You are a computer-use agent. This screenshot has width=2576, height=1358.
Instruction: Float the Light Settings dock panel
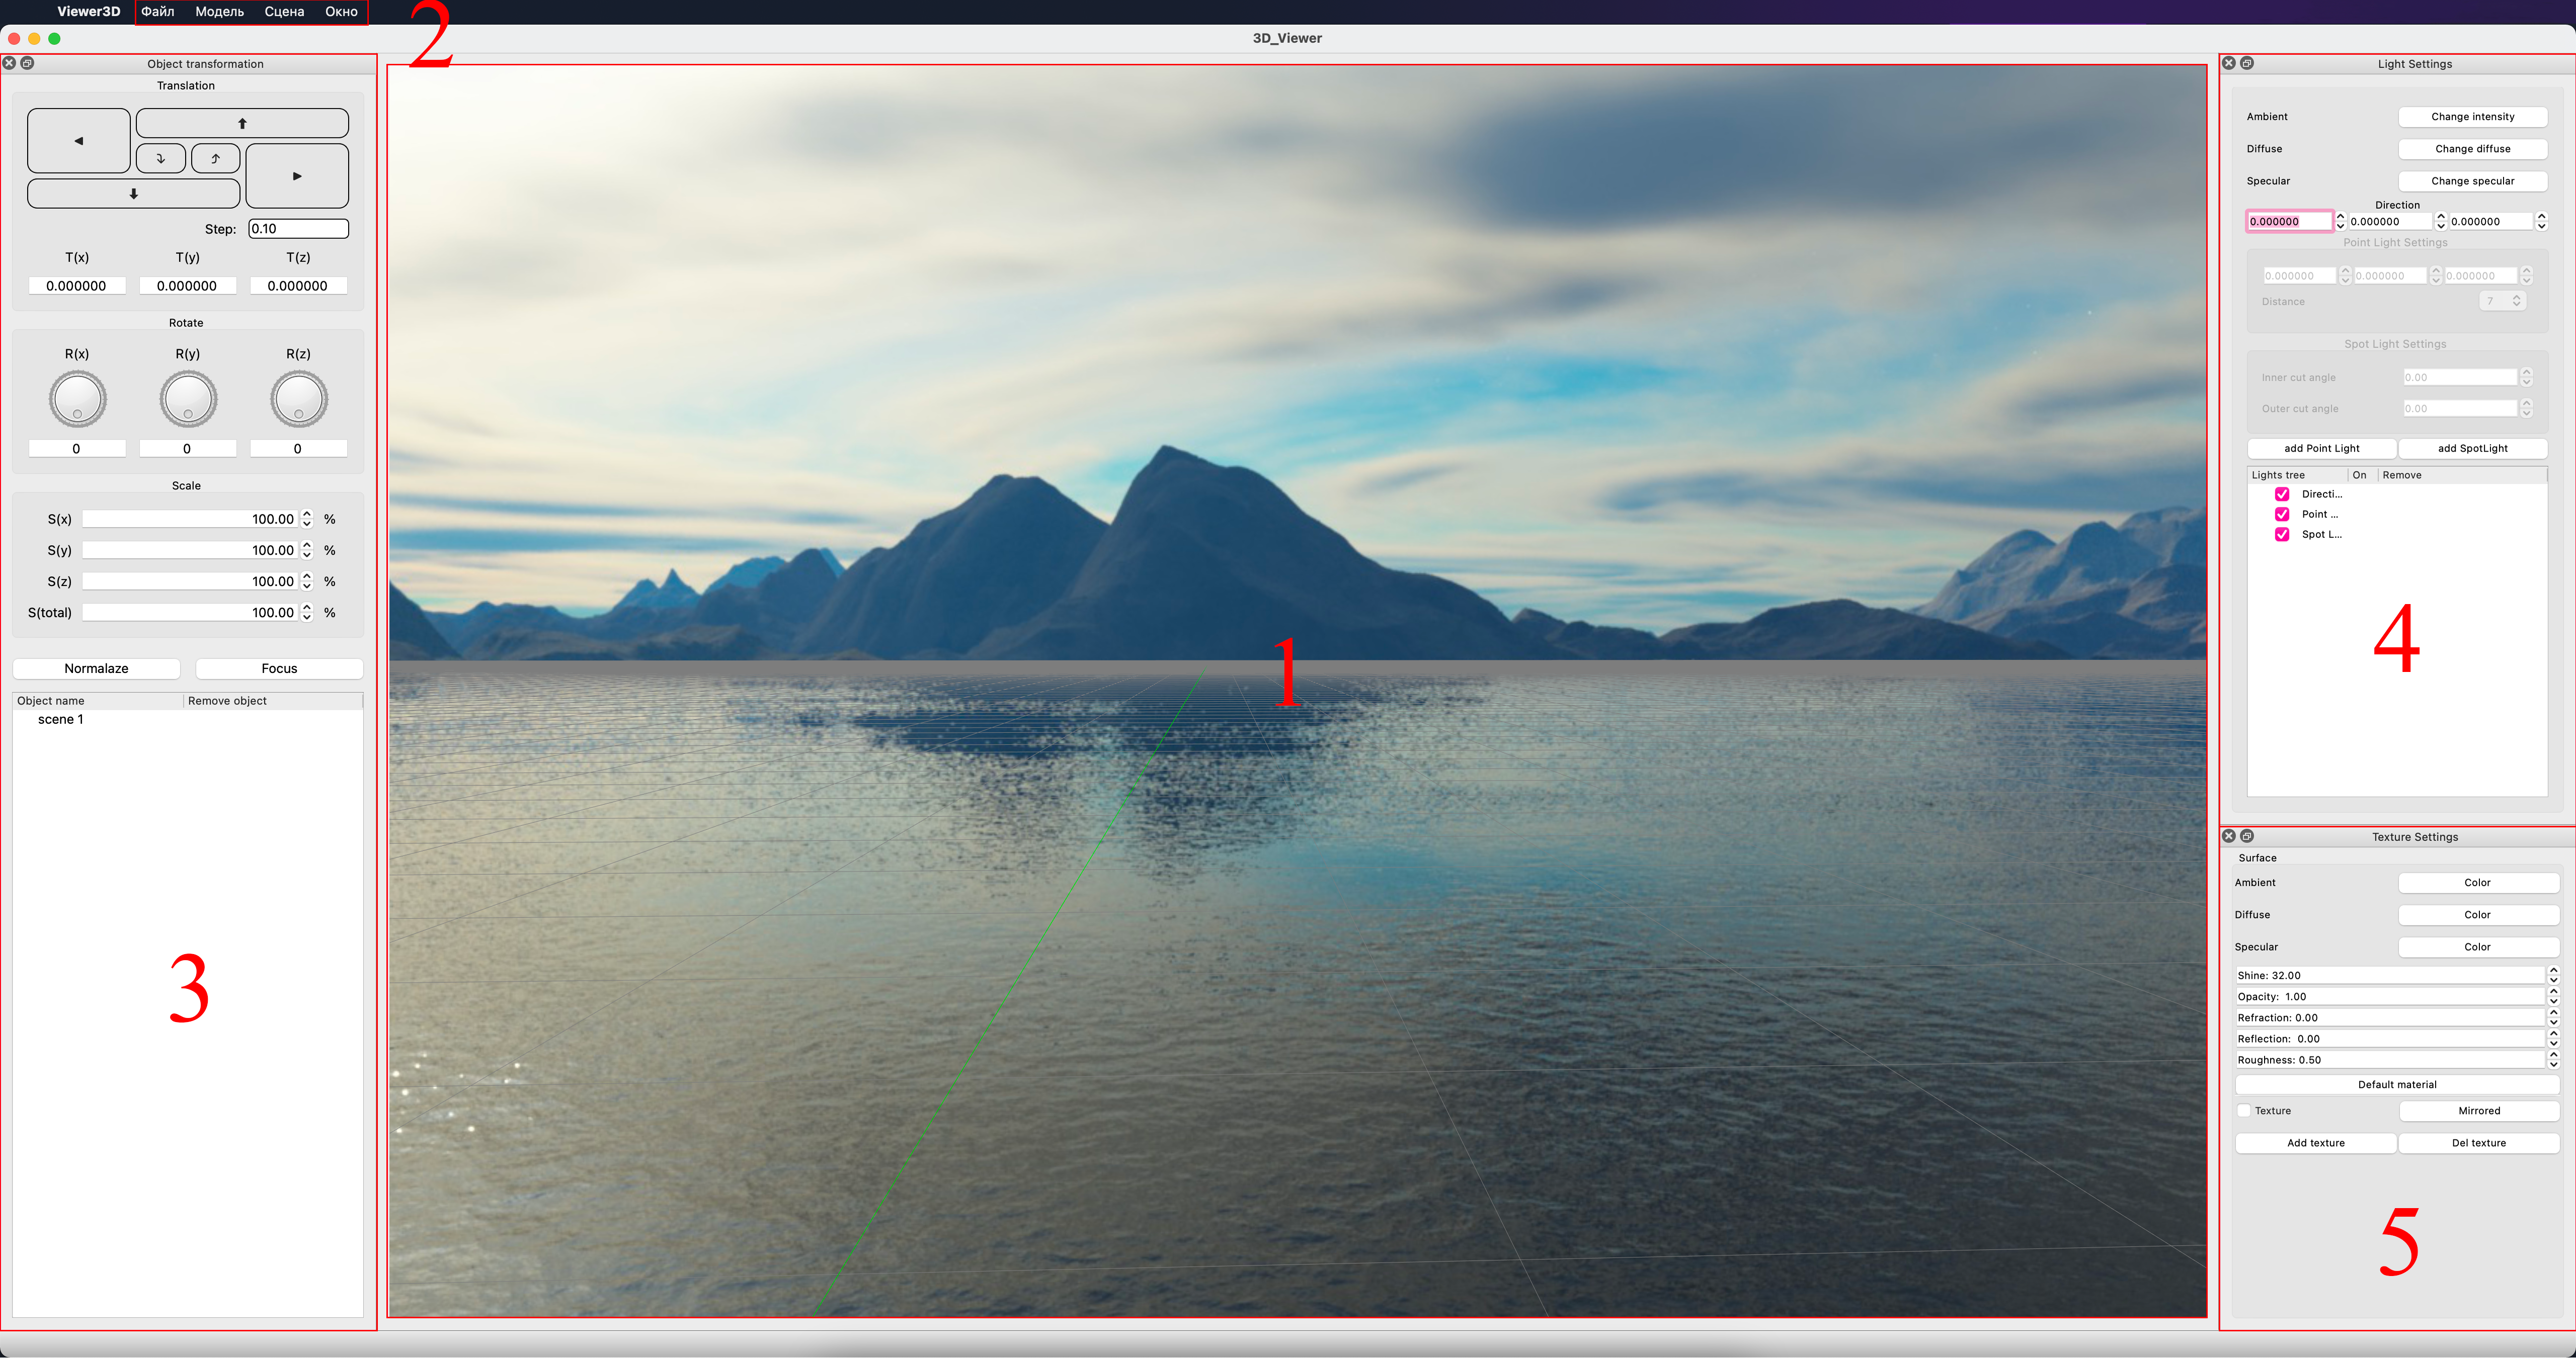[2247, 63]
